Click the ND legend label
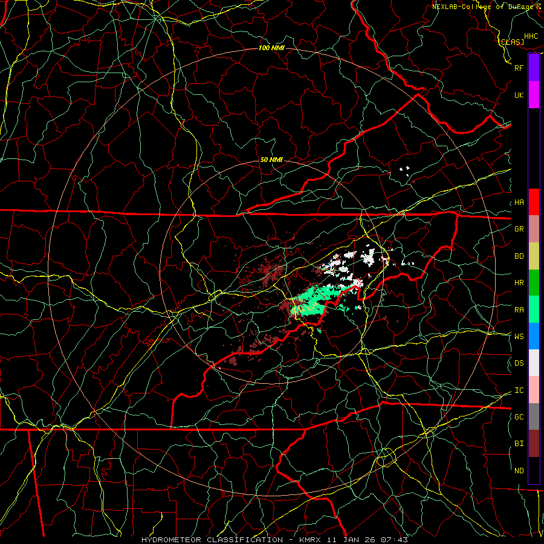 519,471
